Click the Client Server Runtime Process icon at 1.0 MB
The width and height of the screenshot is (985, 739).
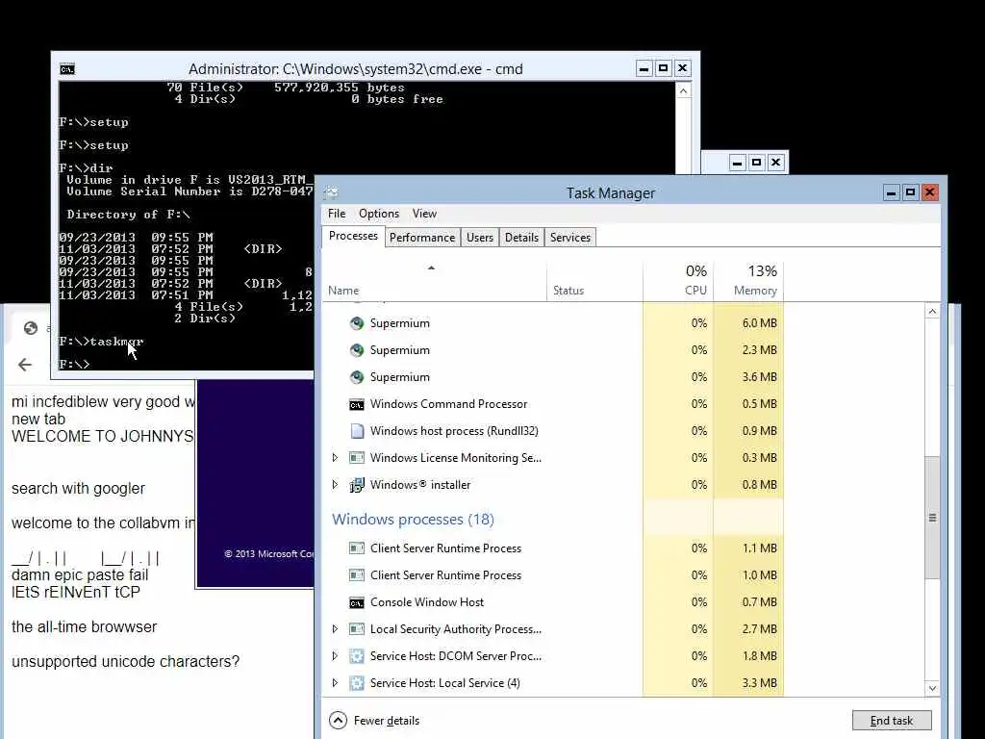point(357,575)
